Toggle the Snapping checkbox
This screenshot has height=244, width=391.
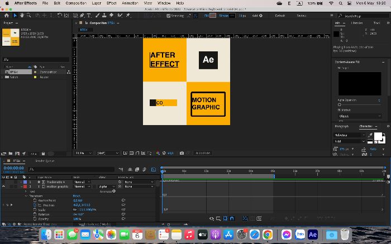[168, 16]
